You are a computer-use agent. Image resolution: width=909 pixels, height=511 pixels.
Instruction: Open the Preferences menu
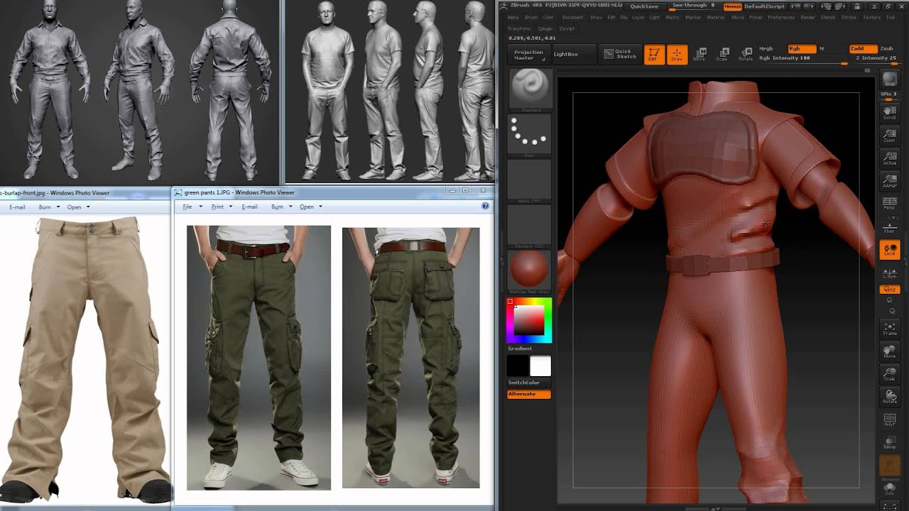(781, 17)
